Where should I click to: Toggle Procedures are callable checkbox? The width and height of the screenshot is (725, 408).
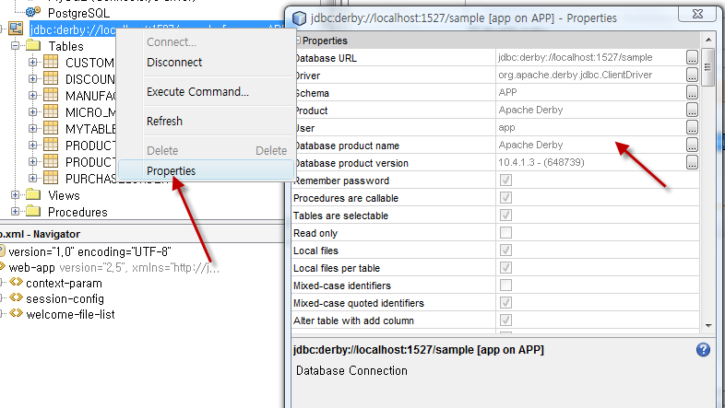coord(505,197)
